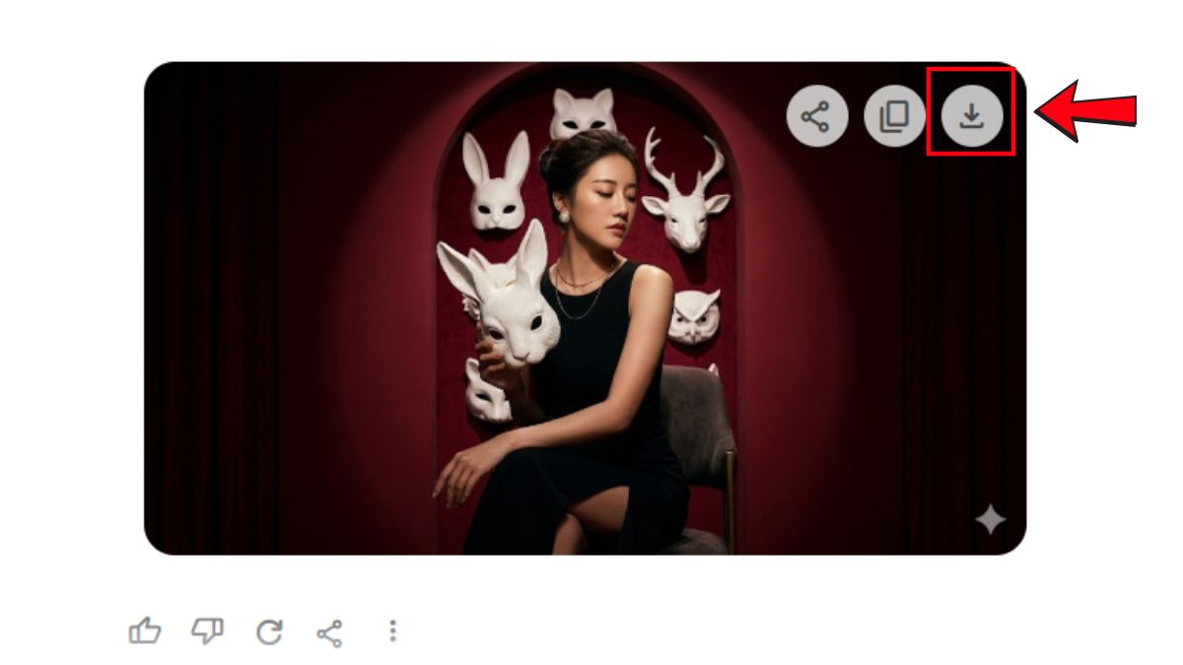Click the red arrow pointing at download

click(1085, 112)
